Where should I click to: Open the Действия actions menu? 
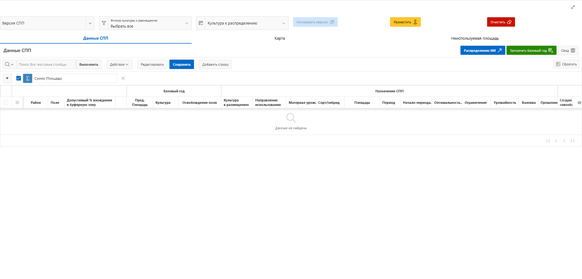point(119,64)
